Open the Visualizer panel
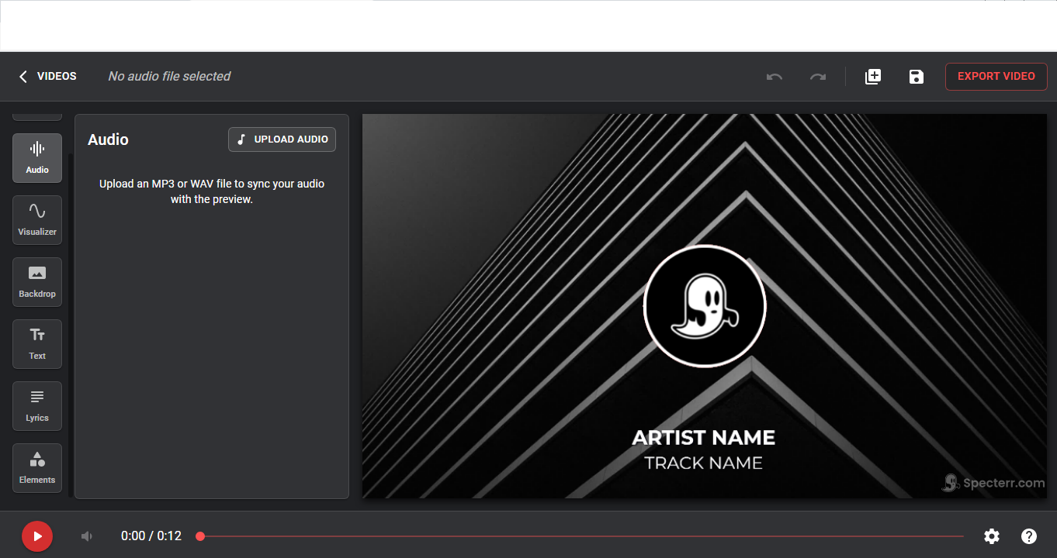This screenshot has height=558, width=1057. [37, 220]
